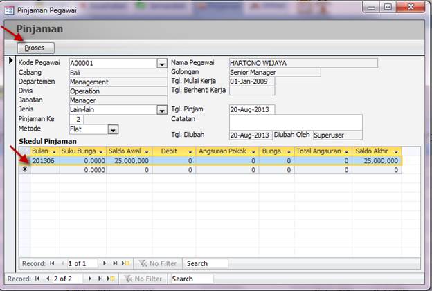The image size is (432, 291).
Task: Click the Pinjaman Pegawai window form icon
Action: (9, 10)
